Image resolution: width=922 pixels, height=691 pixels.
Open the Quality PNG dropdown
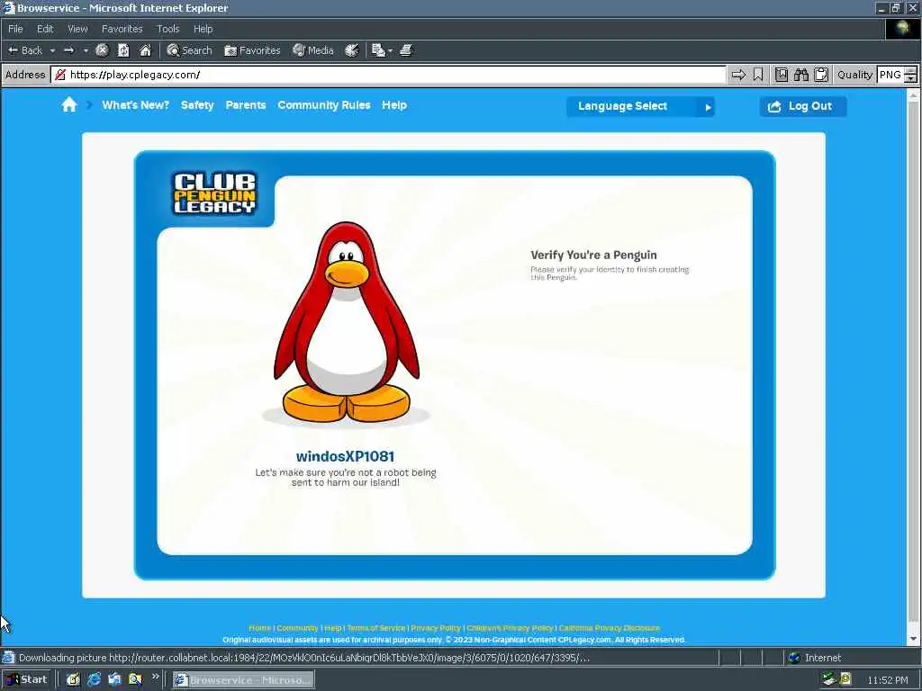click(x=897, y=75)
